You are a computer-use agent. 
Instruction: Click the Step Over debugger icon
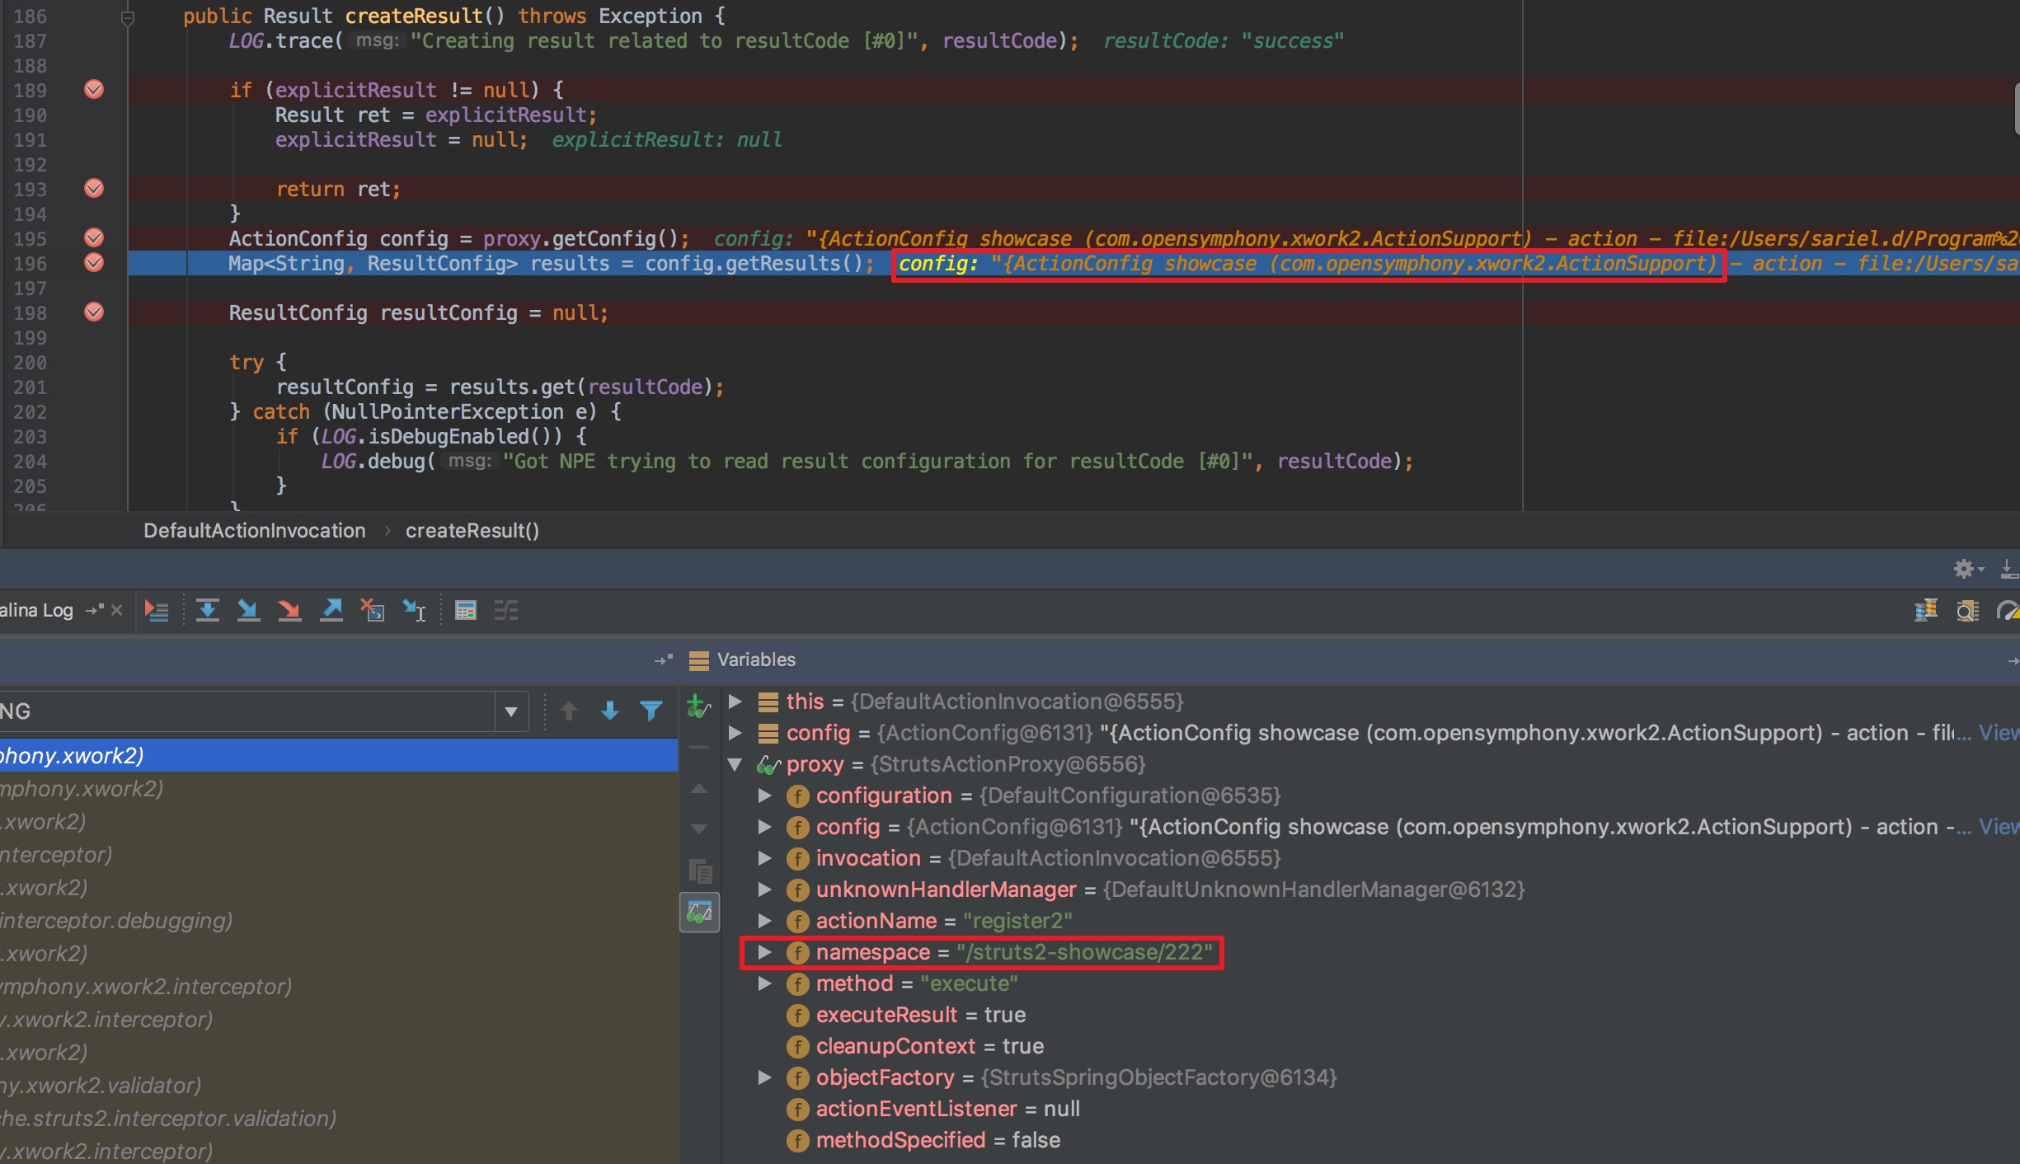pos(208,610)
